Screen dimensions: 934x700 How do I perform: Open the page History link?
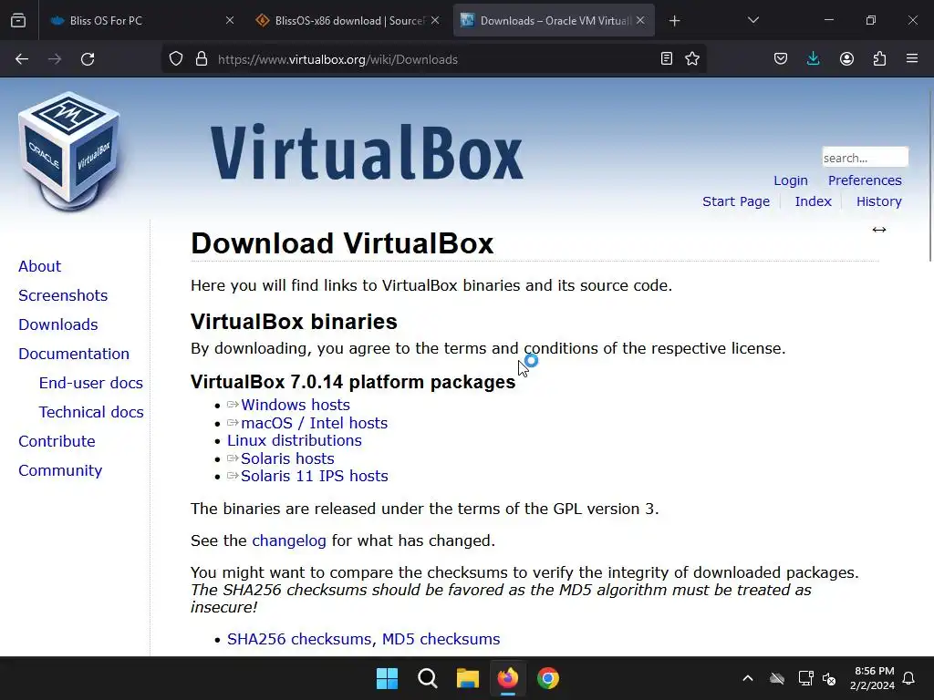(878, 201)
